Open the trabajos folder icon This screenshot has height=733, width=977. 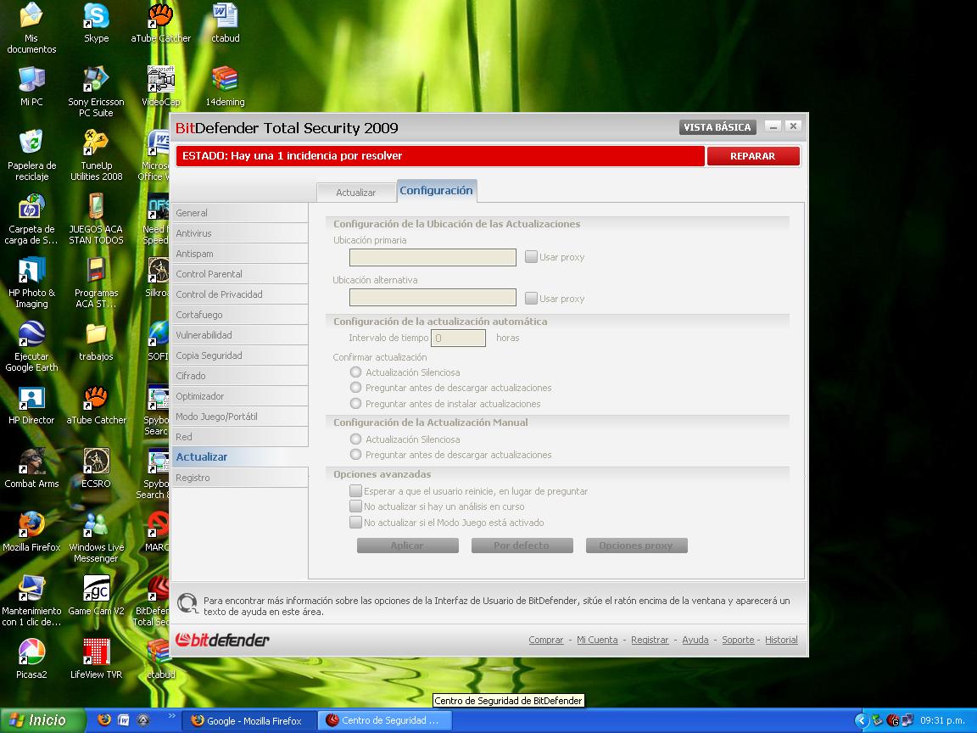tap(96, 340)
